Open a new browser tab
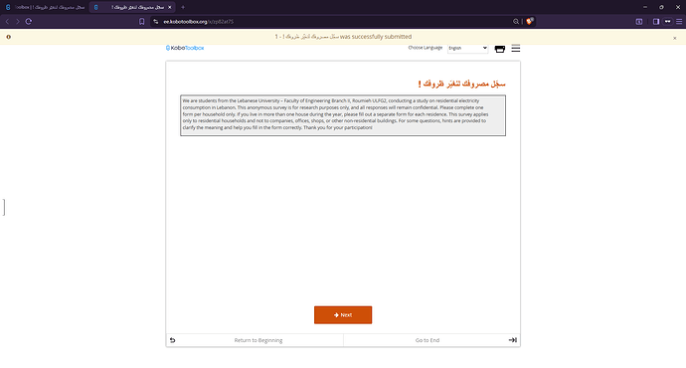Screen dimensions: 686x368 tap(183, 7)
